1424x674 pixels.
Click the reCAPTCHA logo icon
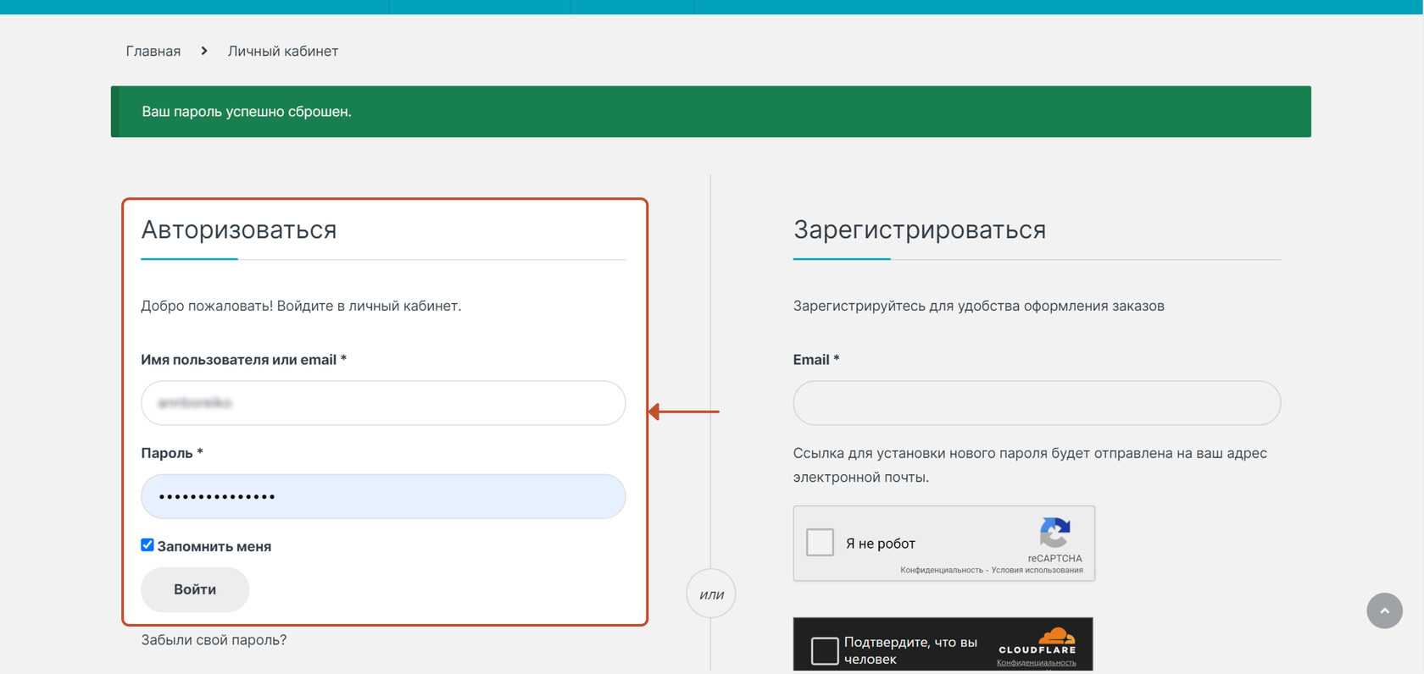(x=1054, y=533)
